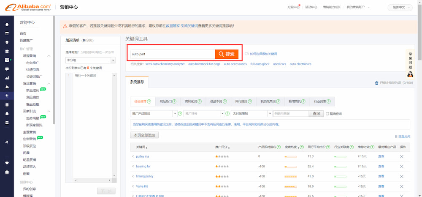Switch to the 我的效果词 tab
Image resolution: width=422 pixels, height=197 pixels.
(270, 101)
